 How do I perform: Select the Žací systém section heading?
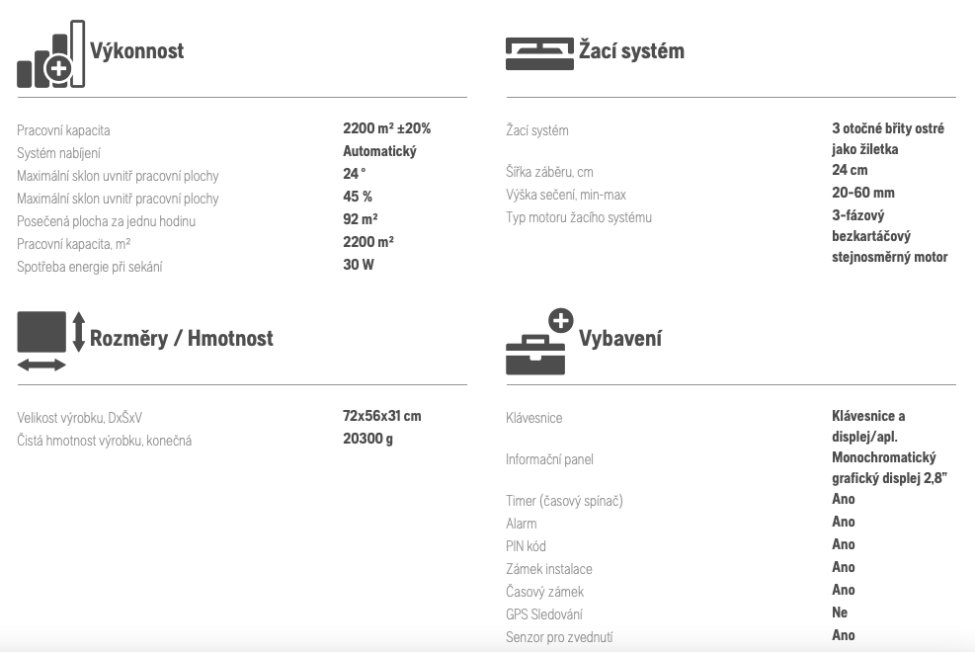(x=631, y=50)
